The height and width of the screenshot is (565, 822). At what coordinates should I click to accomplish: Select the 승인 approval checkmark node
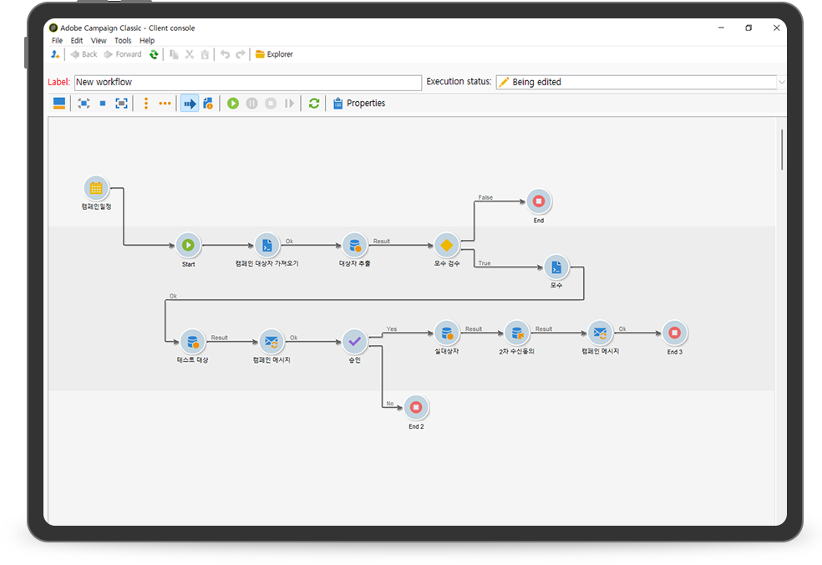click(354, 341)
